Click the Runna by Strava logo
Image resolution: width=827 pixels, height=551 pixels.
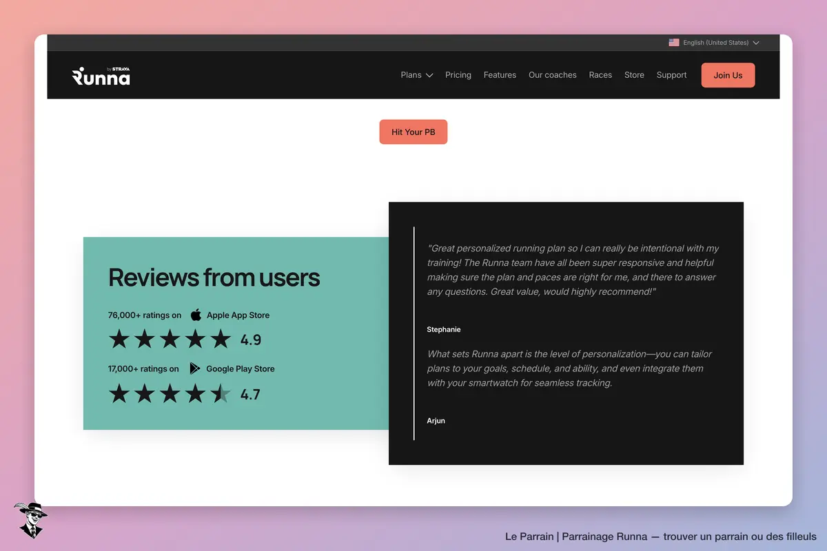101,76
